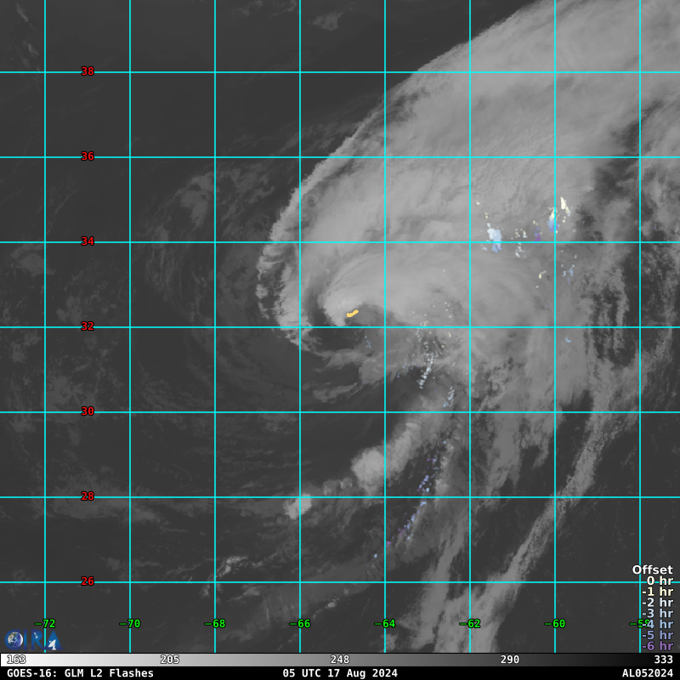Screen dimensions: 680x680
Task: Click the -60 longitude label
Action: 553,624
